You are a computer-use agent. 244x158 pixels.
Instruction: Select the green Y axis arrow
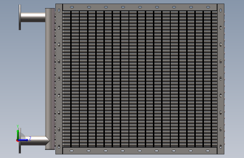18,135
